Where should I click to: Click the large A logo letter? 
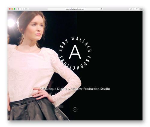pos(75,52)
